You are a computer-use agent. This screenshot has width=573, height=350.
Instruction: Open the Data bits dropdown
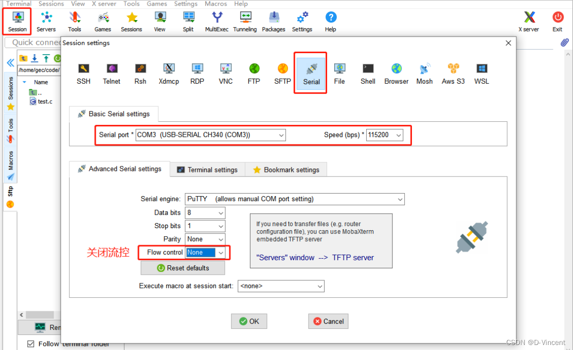point(205,213)
